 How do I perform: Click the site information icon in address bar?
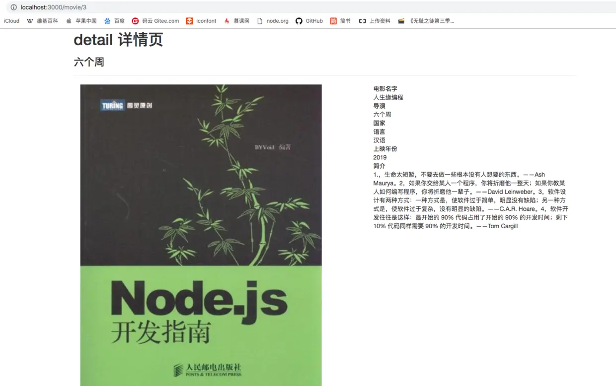[x=13, y=7]
